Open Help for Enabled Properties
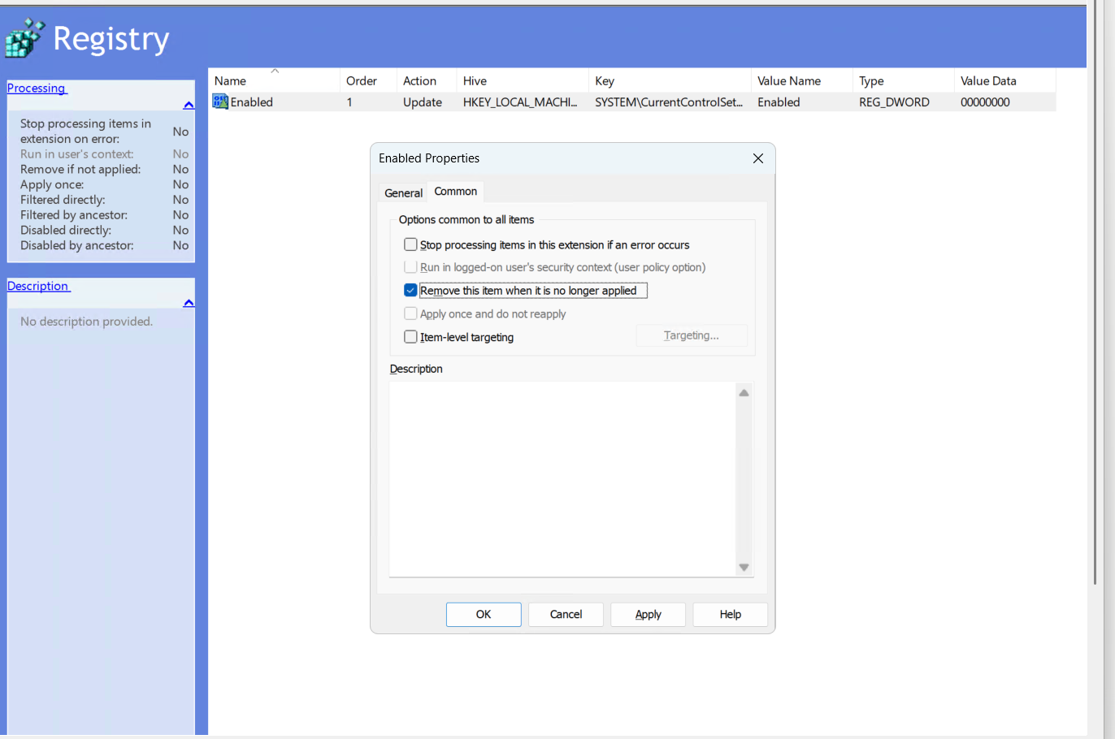The width and height of the screenshot is (1115, 739). pyautogui.click(x=731, y=615)
